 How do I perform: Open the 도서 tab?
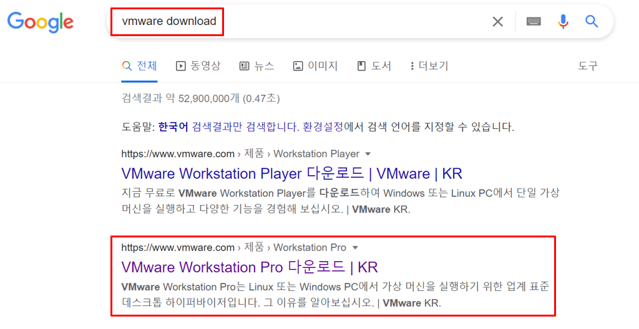(x=374, y=66)
